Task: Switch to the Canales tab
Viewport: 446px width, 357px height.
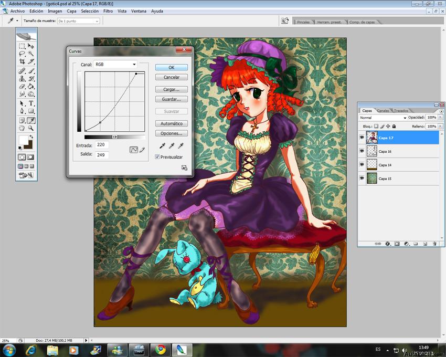Action: [383, 110]
